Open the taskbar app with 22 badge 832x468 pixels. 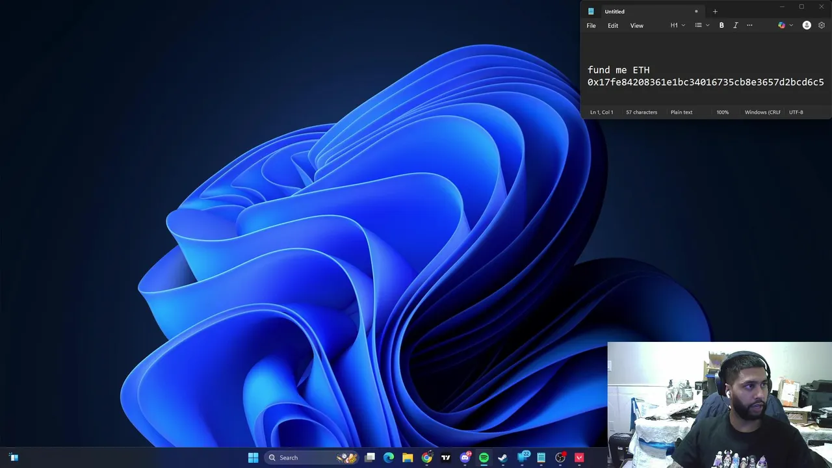(x=523, y=458)
